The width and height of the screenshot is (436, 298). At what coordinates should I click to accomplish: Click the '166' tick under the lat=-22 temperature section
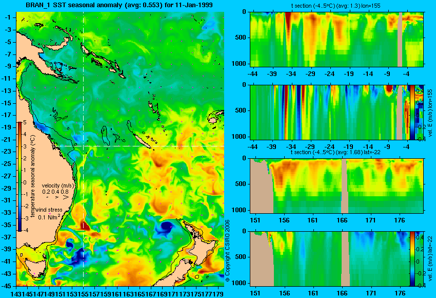coord(342,220)
